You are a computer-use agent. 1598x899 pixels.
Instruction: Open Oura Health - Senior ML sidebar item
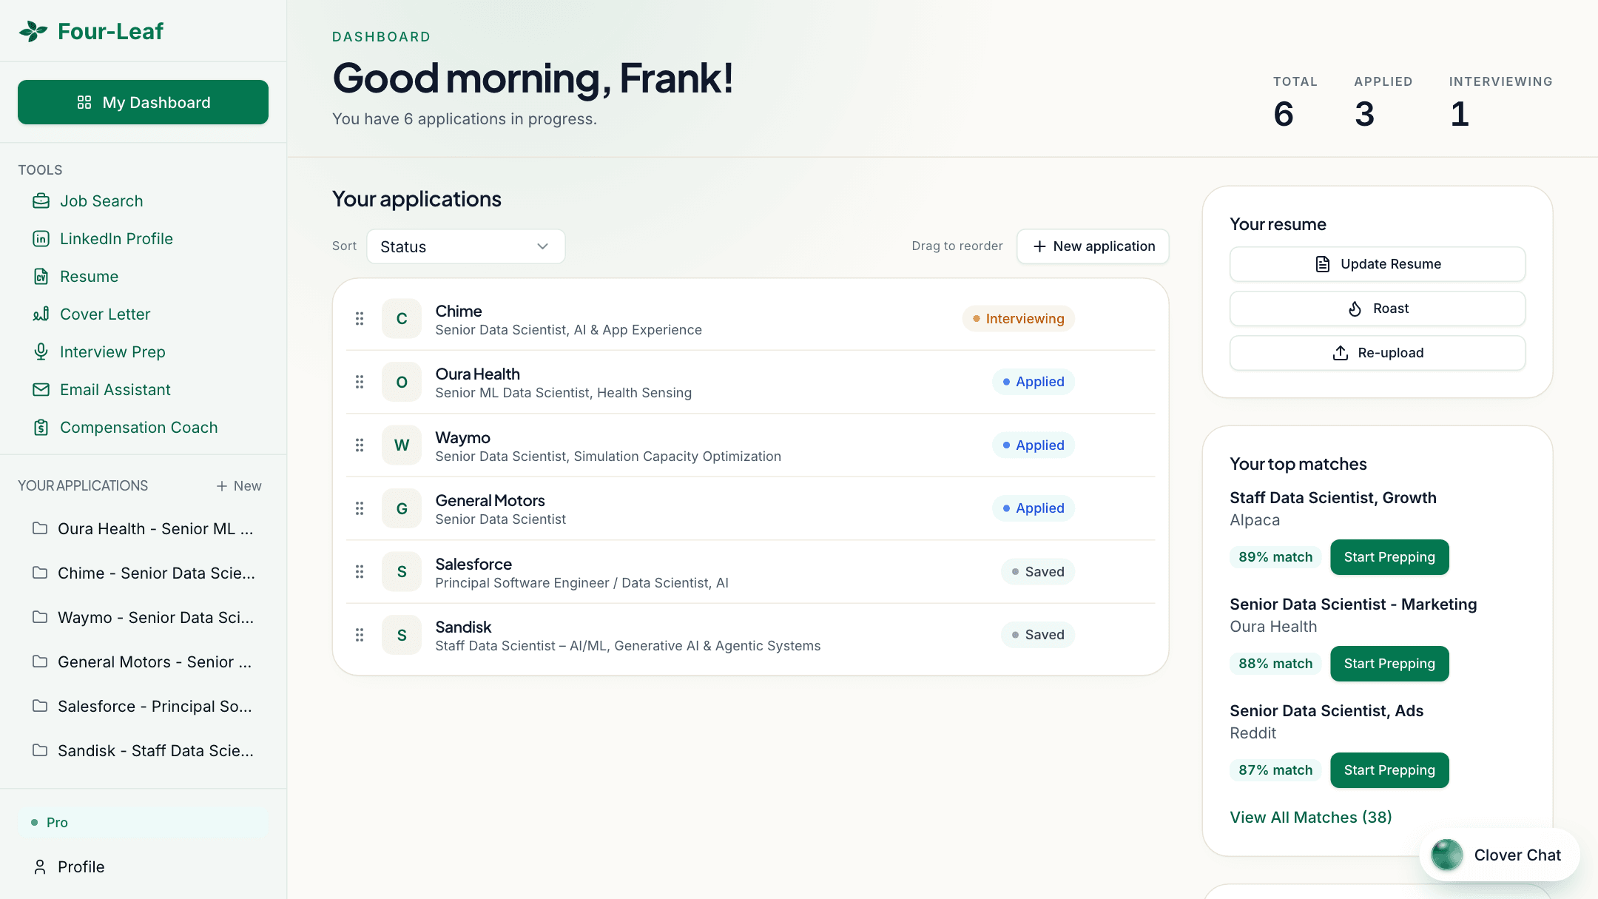pos(144,529)
